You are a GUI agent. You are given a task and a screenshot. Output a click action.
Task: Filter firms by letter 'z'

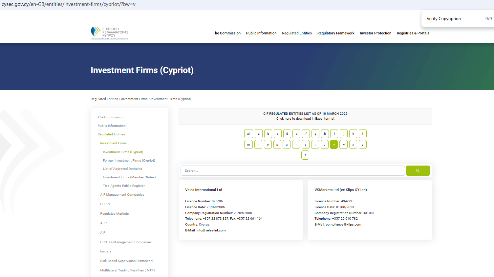pyautogui.click(x=305, y=155)
